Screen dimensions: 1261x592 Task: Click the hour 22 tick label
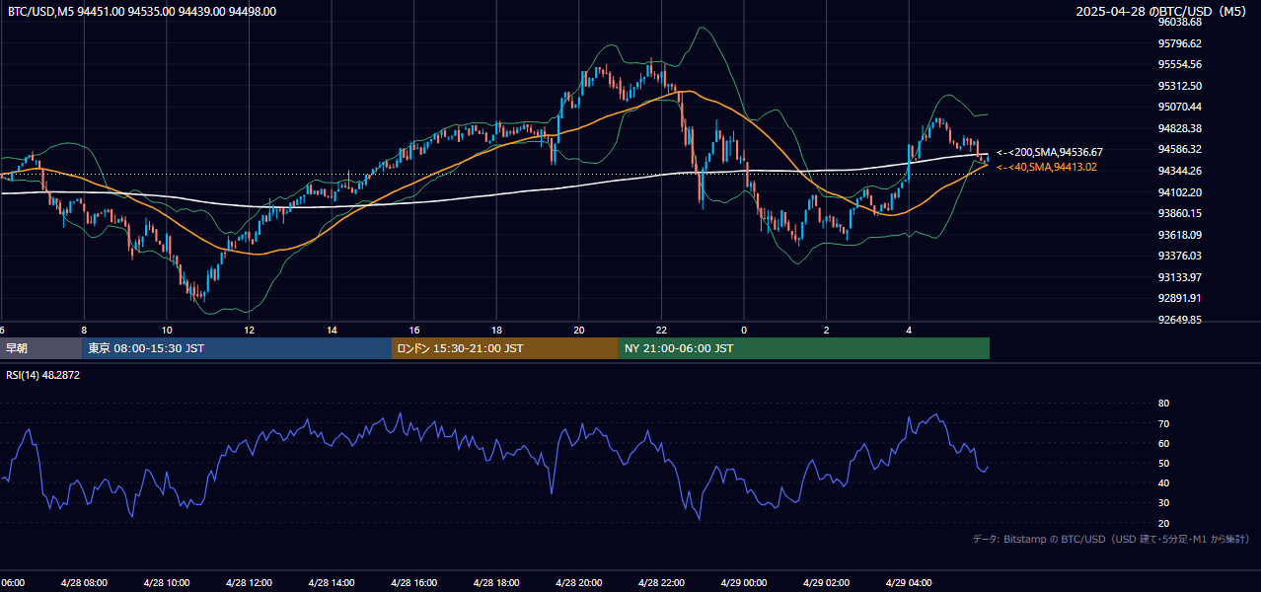pyautogui.click(x=661, y=331)
